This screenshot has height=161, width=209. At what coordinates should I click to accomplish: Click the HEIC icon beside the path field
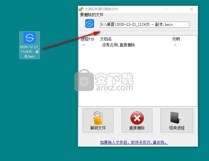(90, 24)
